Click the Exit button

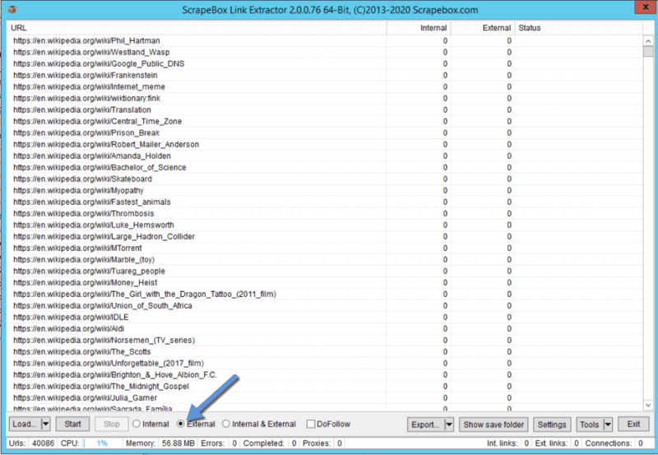pos(633,425)
